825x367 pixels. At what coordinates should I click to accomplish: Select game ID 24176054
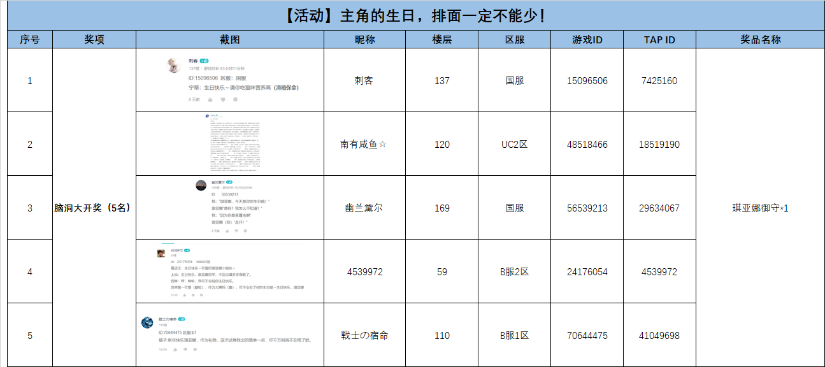tap(587, 271)
